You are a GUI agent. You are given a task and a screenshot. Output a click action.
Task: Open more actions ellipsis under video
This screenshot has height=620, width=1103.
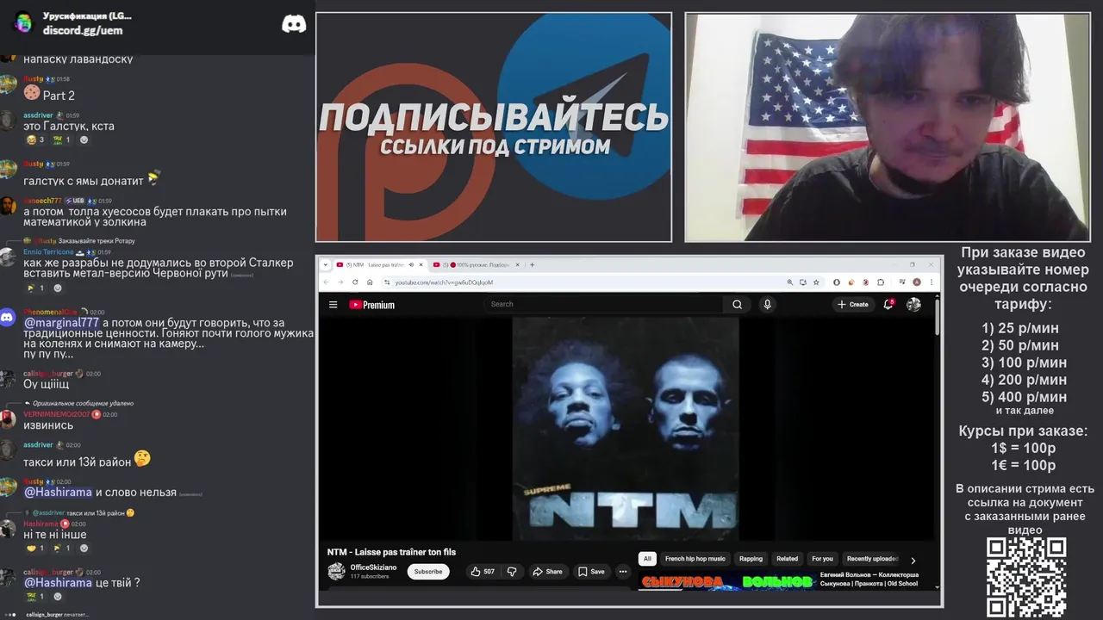pos(622,571)
